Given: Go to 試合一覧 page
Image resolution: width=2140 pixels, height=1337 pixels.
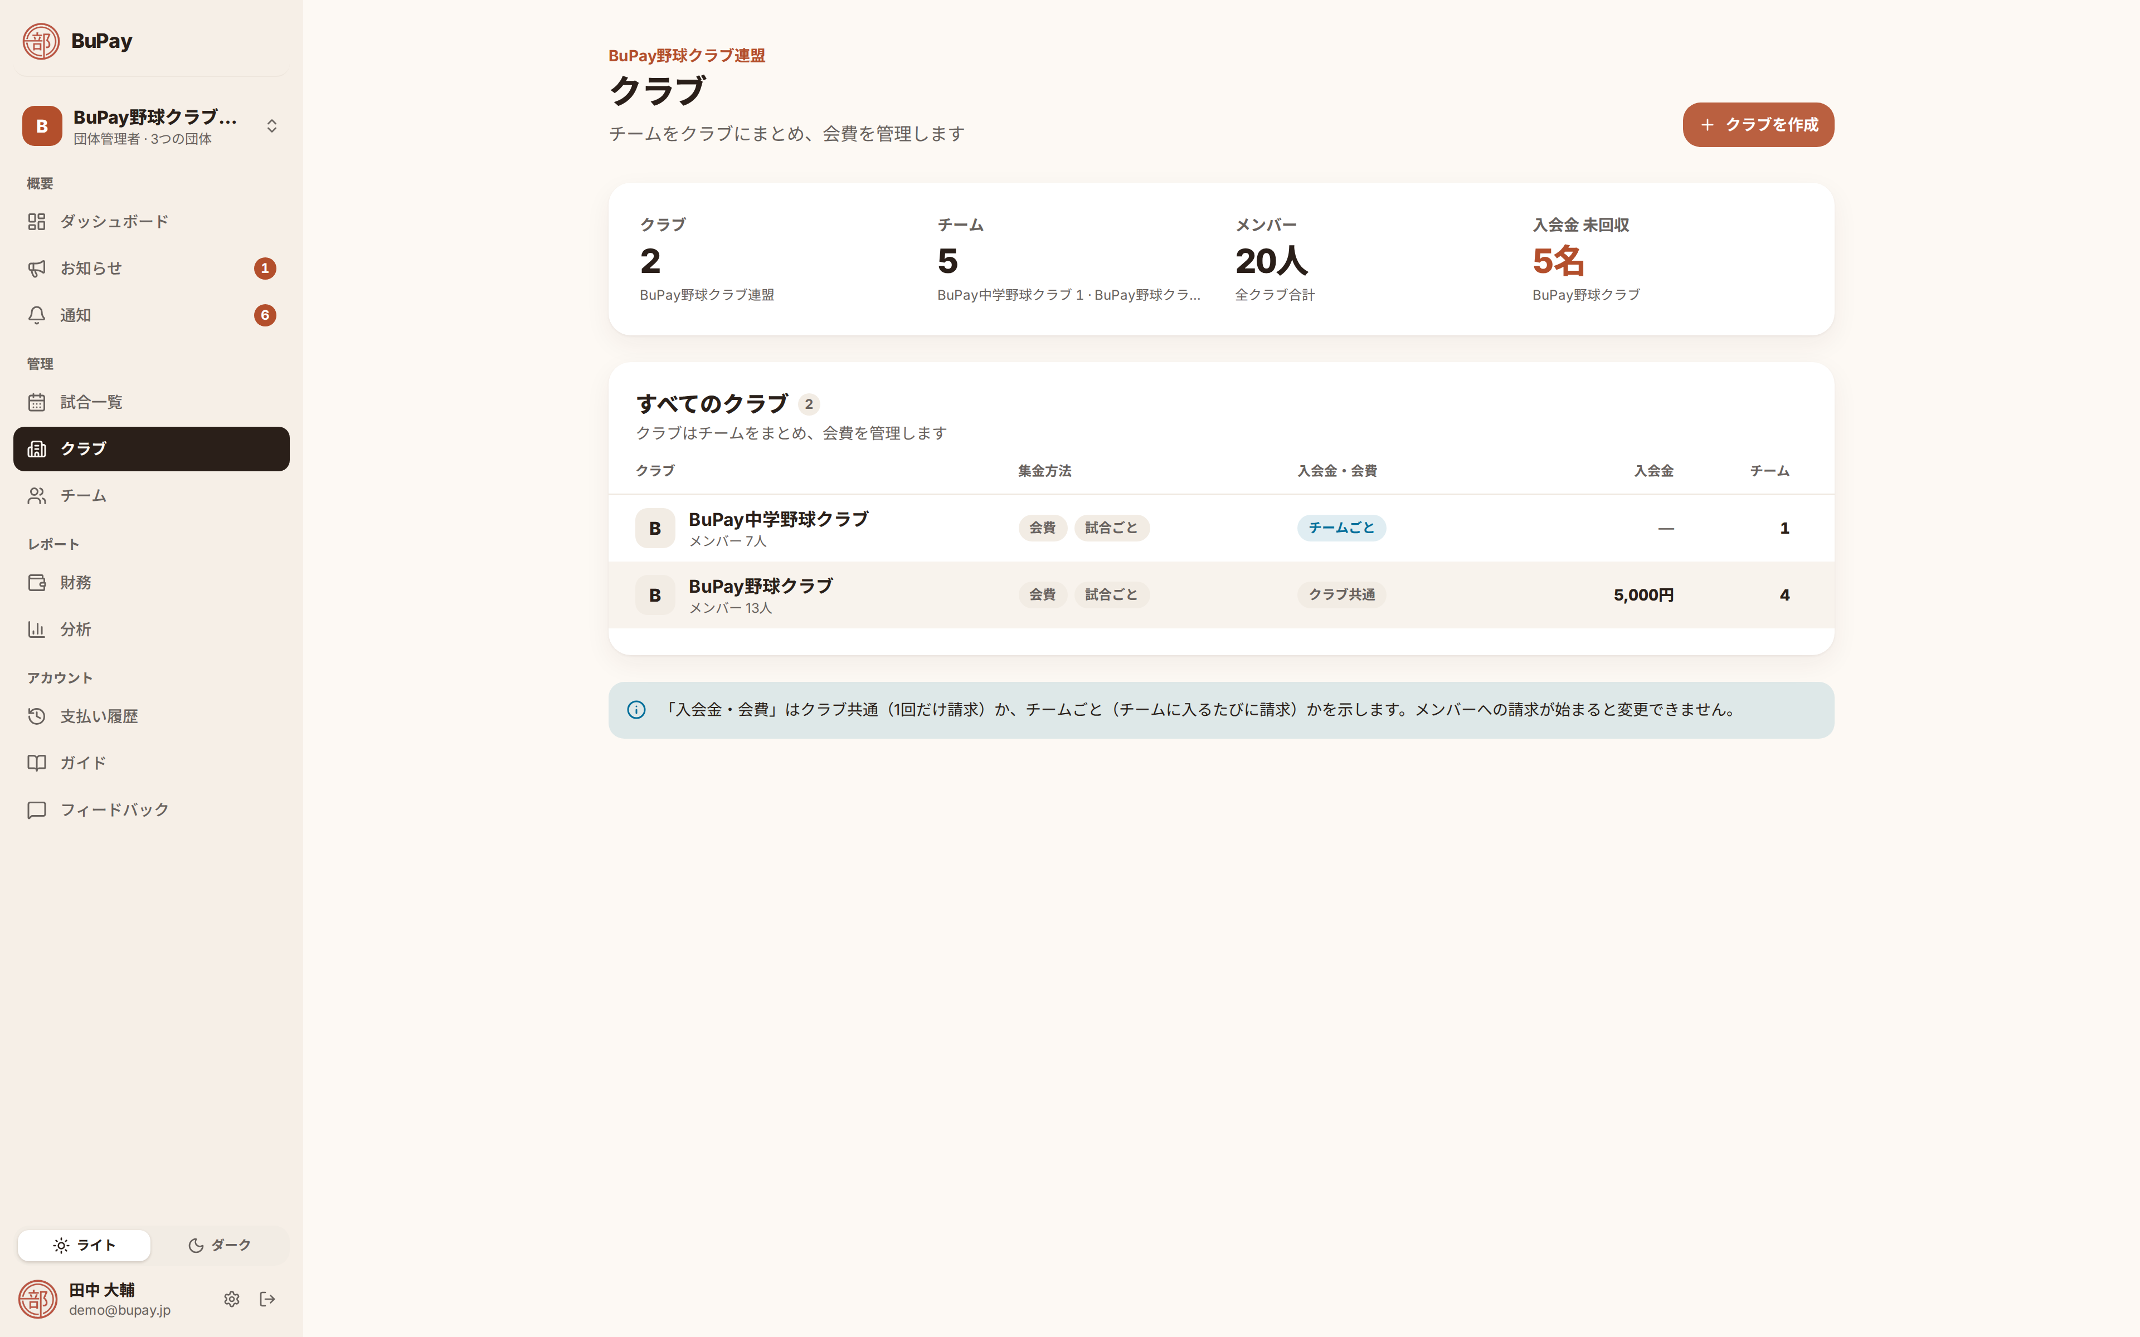Looking at the screenshot, I should point(151,402).
